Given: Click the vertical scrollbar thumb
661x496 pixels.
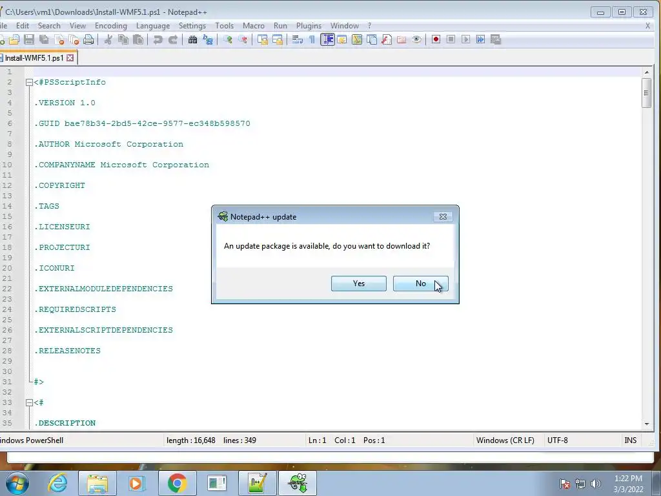Looking at the screenshot, I should (646, 93).
